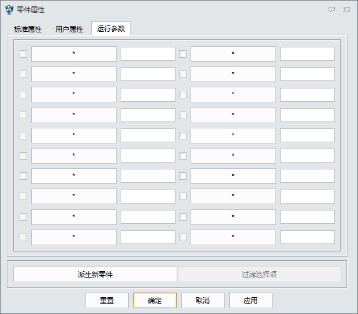Click the last-row asterisk name field on right
358x314 pixels.
233,237
